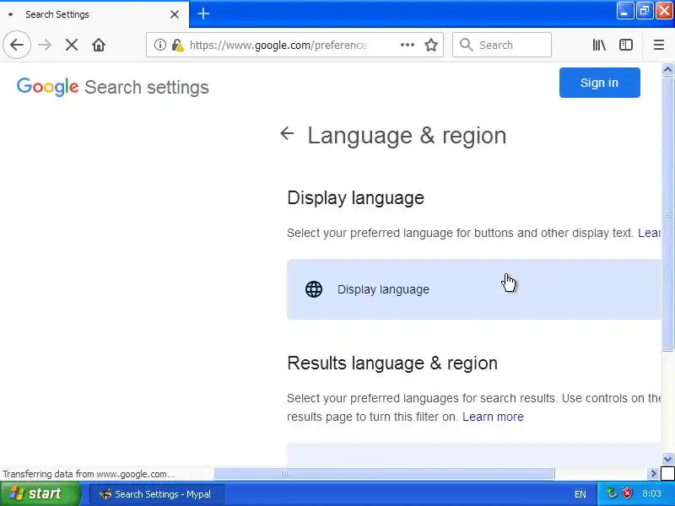The height and width of the screenshot is (506, 675).
Task: Click the browser forward arrow
Action: [x=45, y=45]
